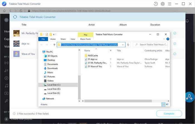Open Tidabie settings gear icon
This screenshot has width=195, height=124.
pyautogui.click(x=163, y=4)
